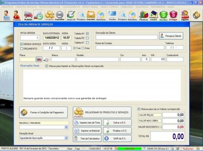This screenshot has width=203, height=151.
Task: Open the calendar clock schedule icon
Action: [x=39, y=15]
